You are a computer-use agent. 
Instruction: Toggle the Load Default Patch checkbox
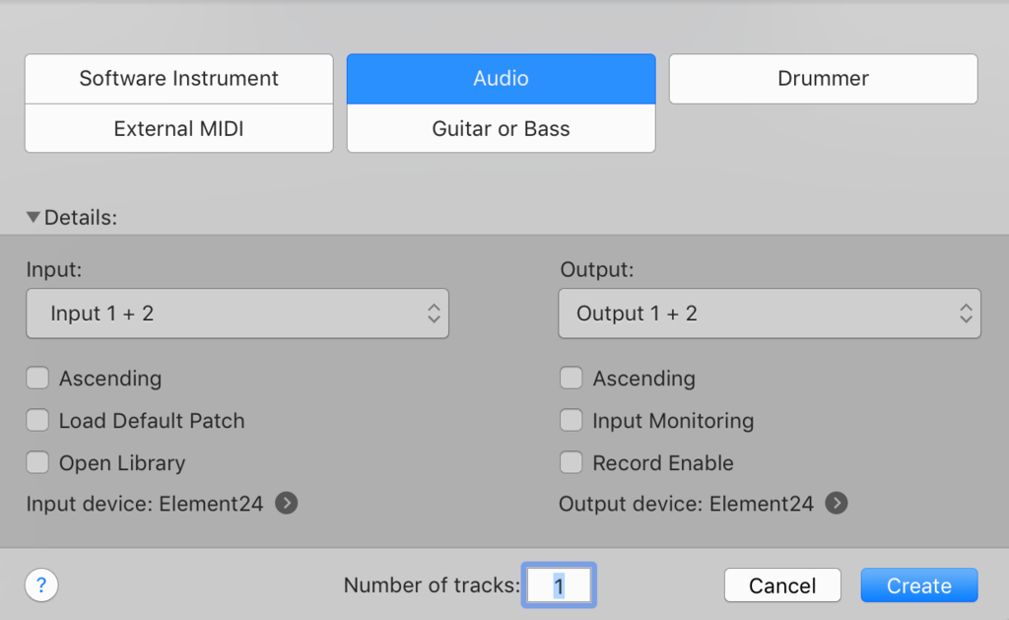click(37, 421)
